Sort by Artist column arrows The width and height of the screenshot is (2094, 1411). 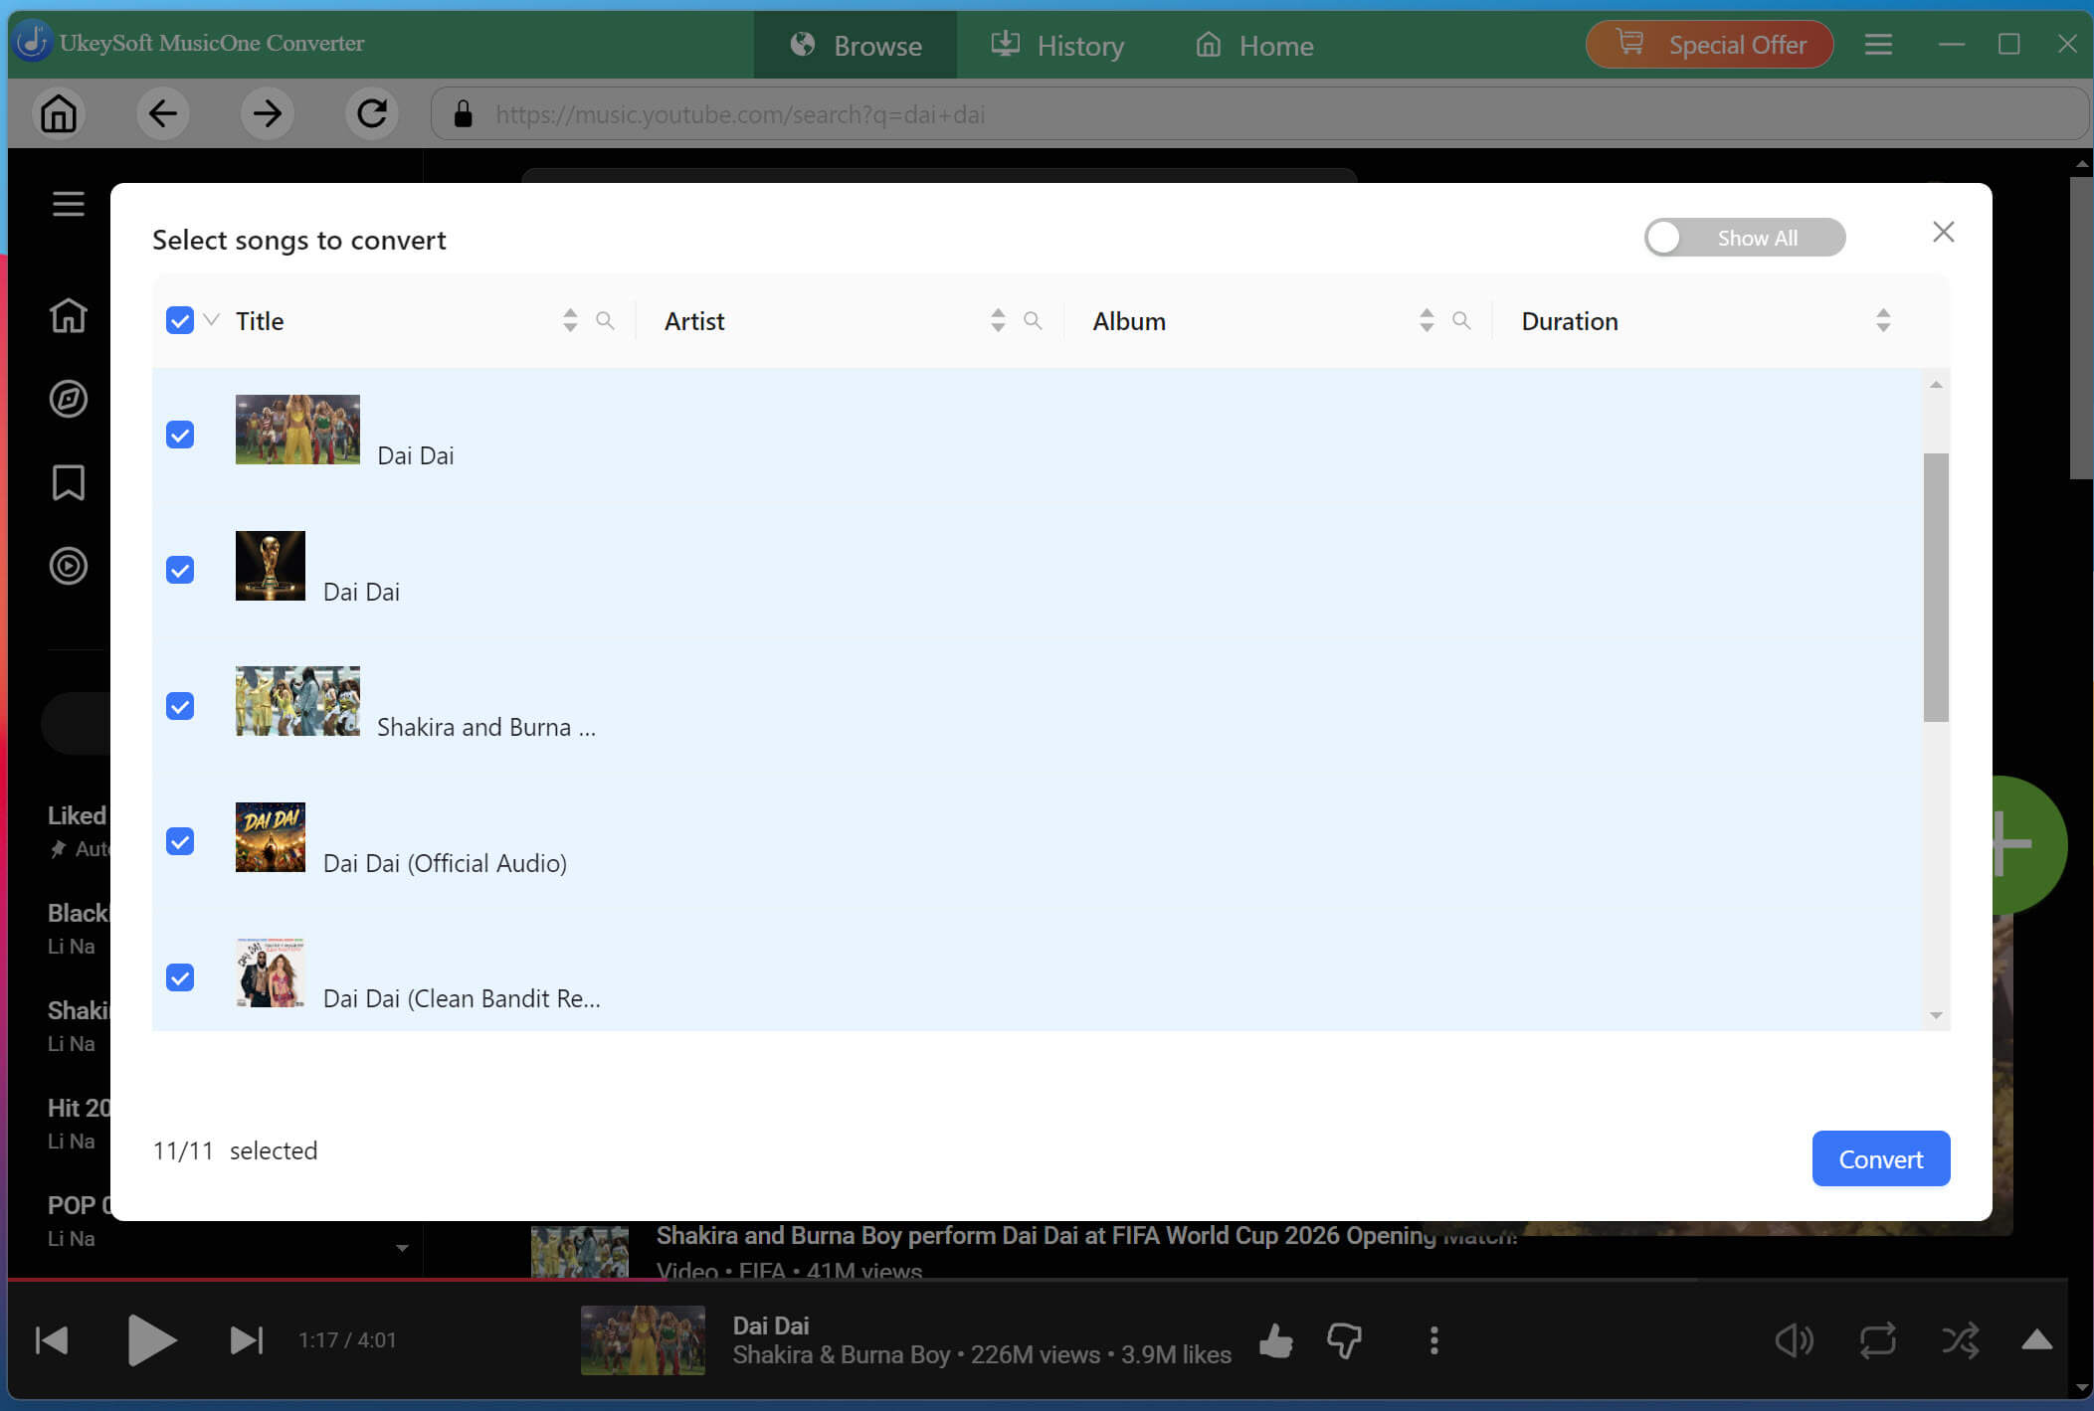point(998,320)
